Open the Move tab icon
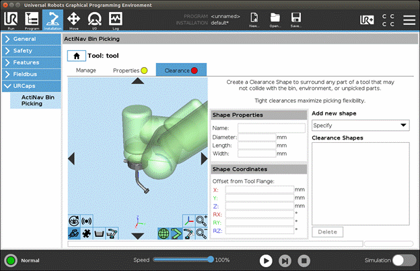This screenshot has height=271, width=420. click(73, 20)
